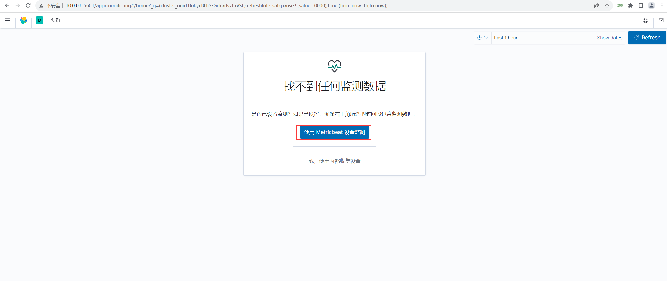This screenshot has height=281, width=667.
Task: Open the browser profile avatar
Action: point(651,5)
